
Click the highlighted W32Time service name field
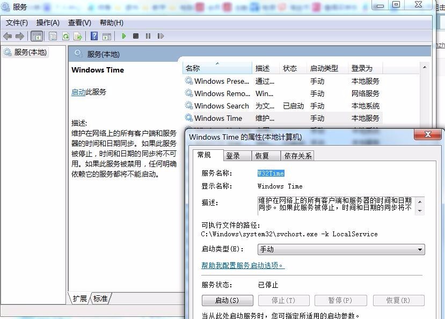click(271, 173)
